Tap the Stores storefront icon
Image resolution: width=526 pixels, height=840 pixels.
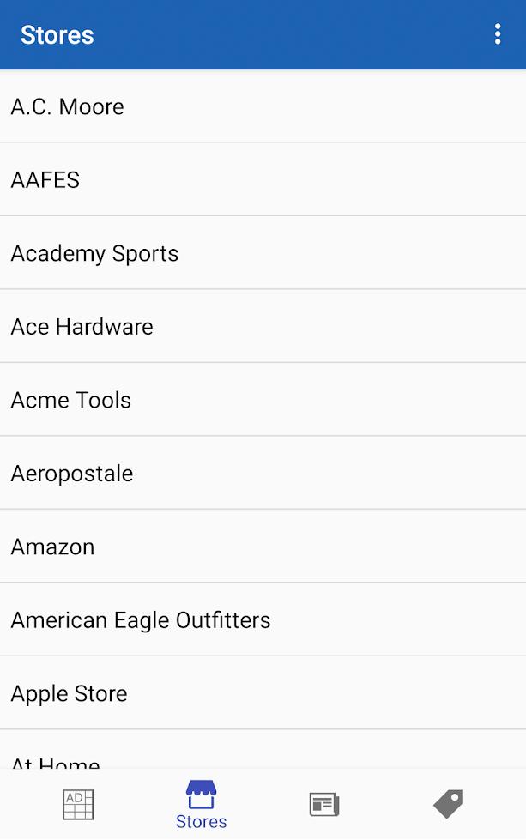point(201,795)
